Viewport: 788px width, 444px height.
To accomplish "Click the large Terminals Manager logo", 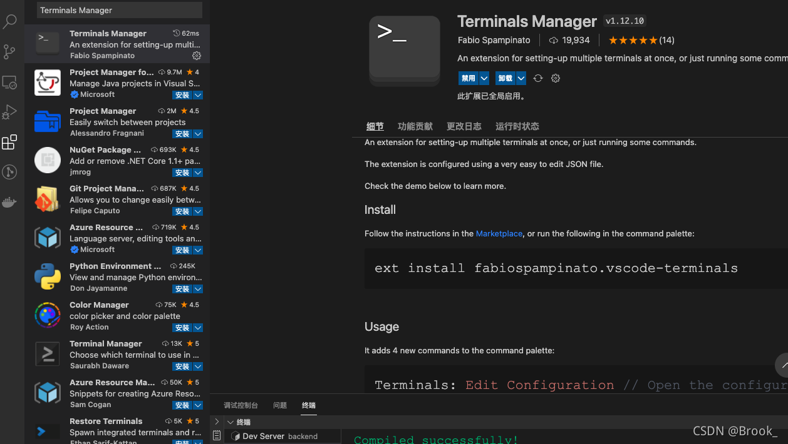I will pos(405,51).
